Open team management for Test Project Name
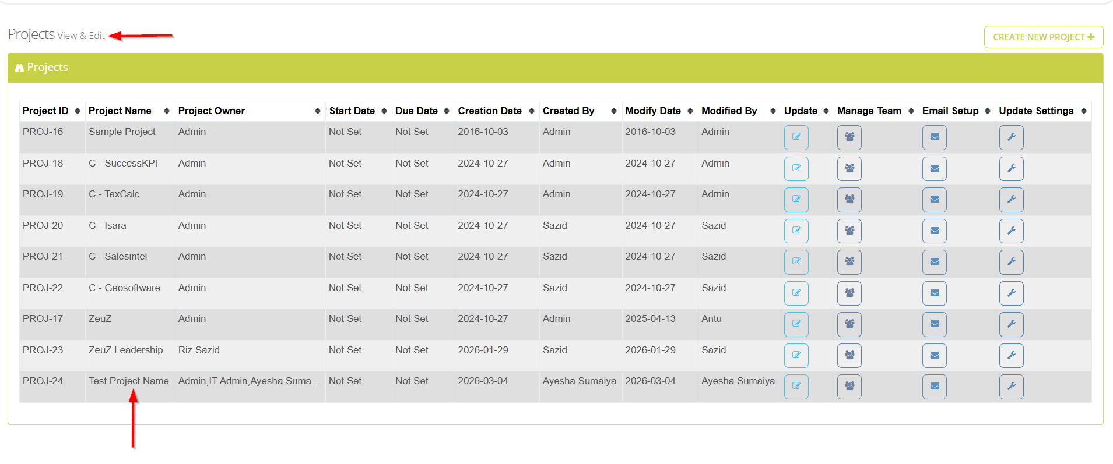Viewport: 1113px width, 464px height. (849, 387)
